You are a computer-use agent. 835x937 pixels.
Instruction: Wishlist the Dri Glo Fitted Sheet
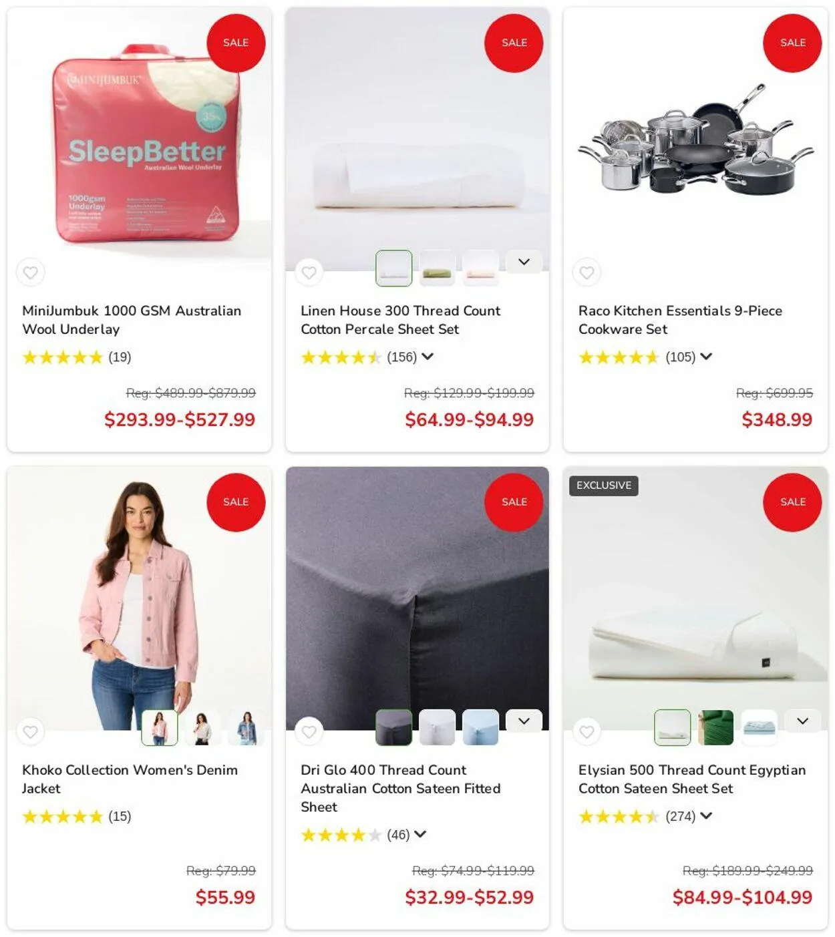pos(309,732)
